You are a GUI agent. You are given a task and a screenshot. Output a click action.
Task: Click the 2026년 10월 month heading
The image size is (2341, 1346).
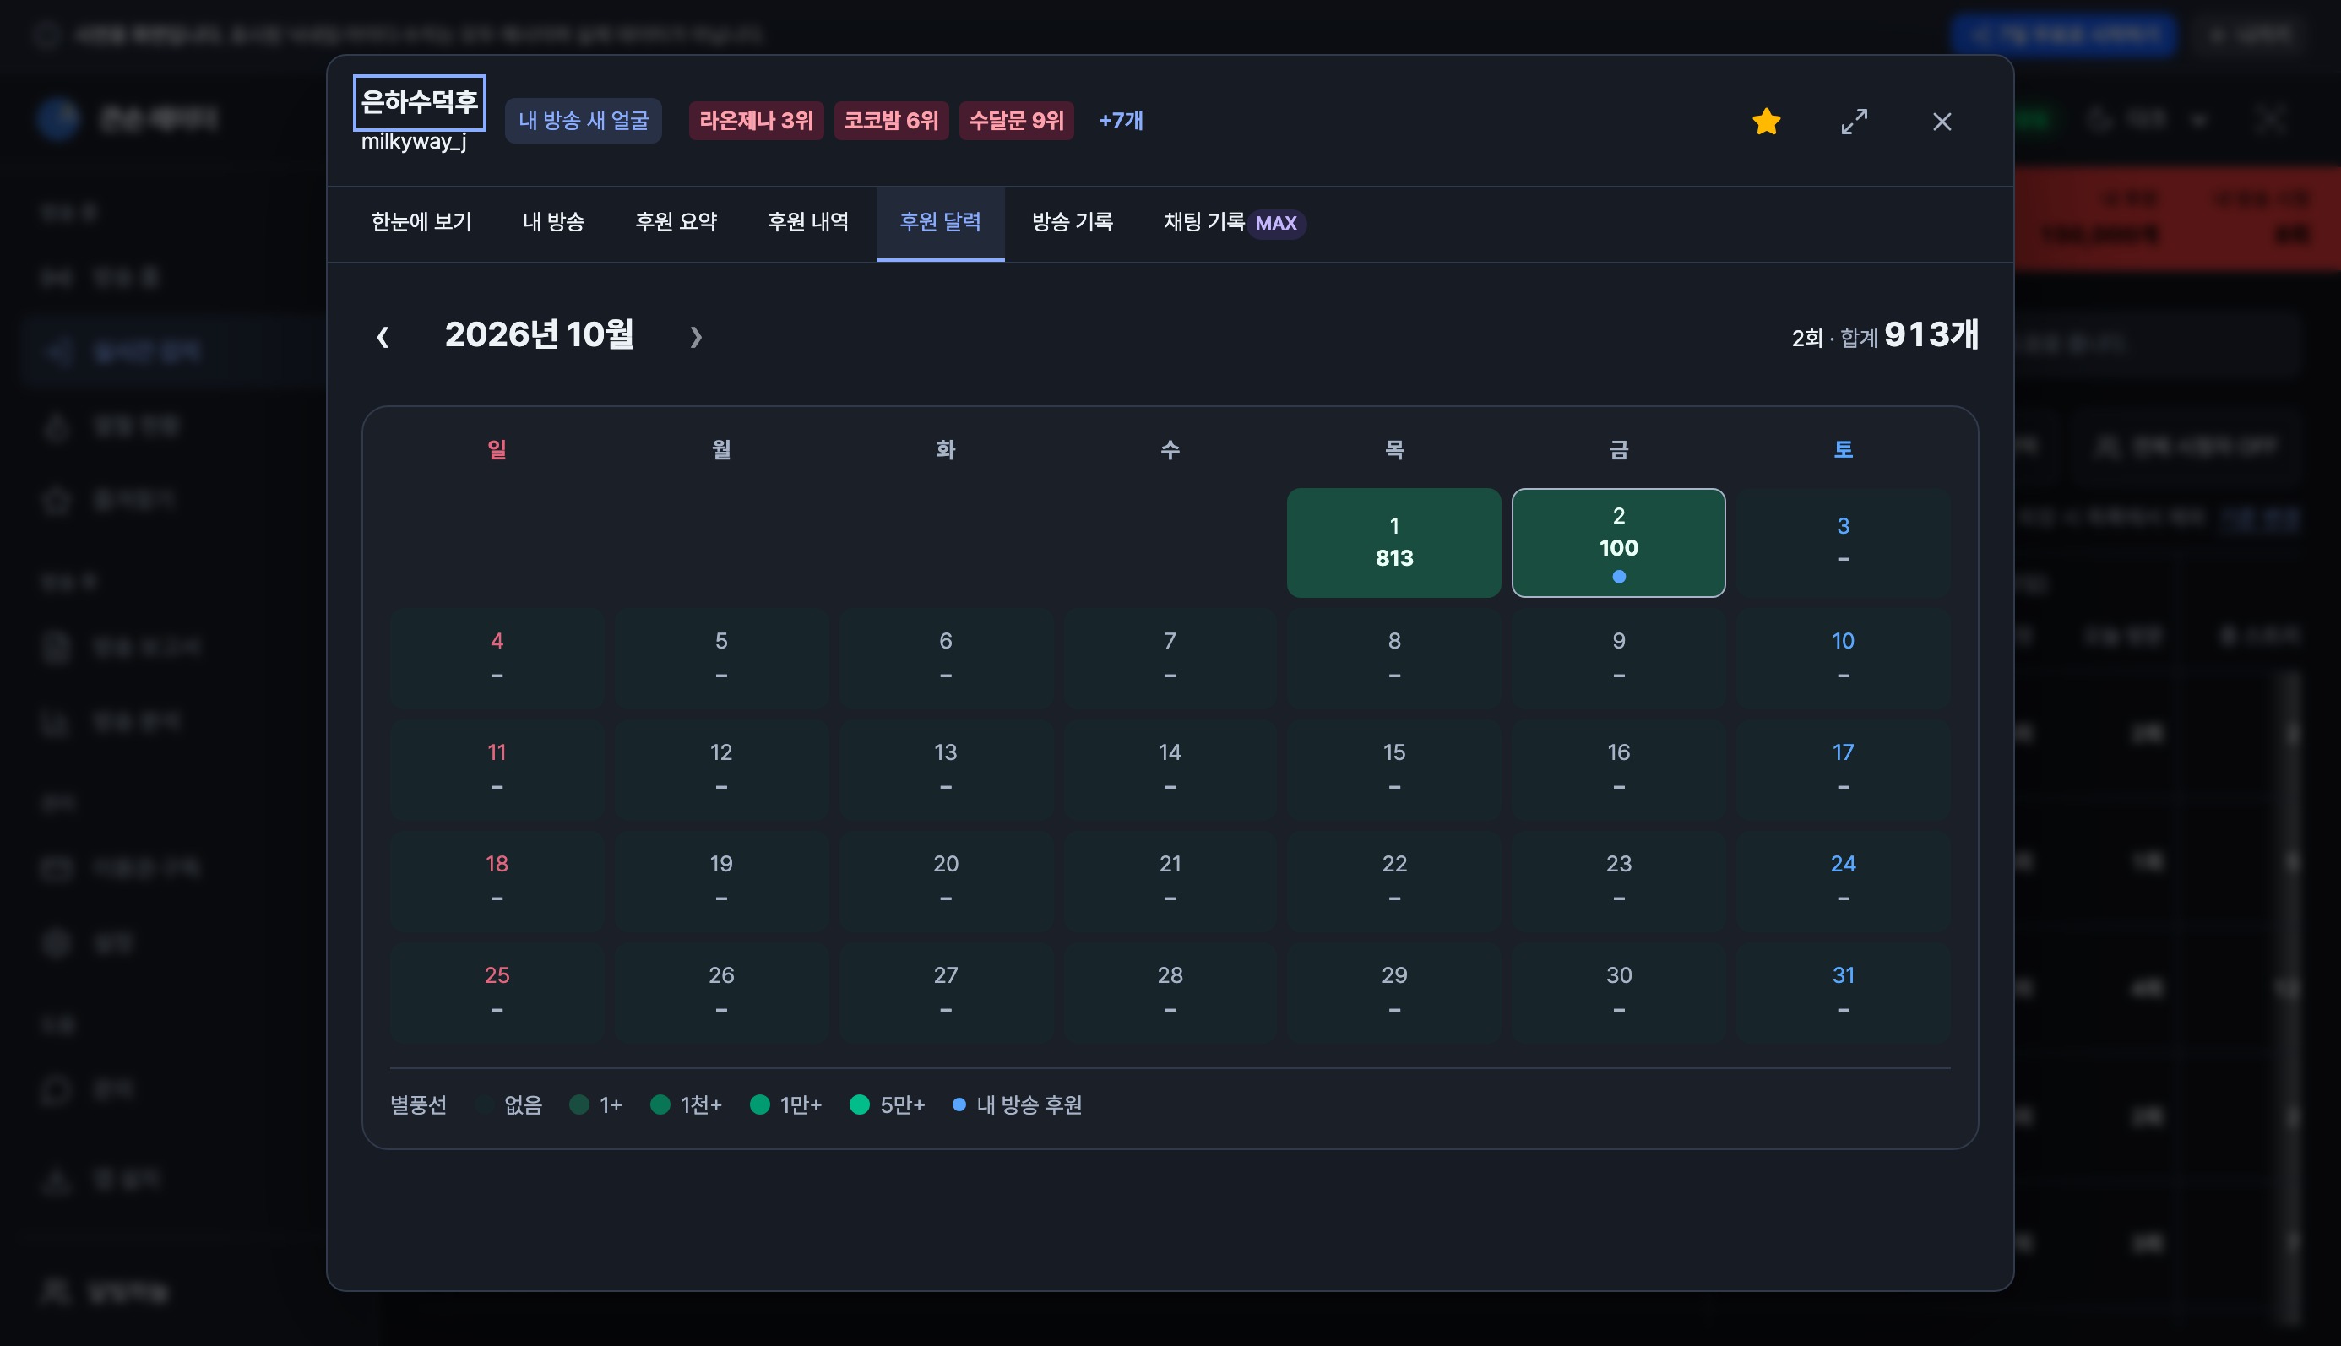point(539,334)
